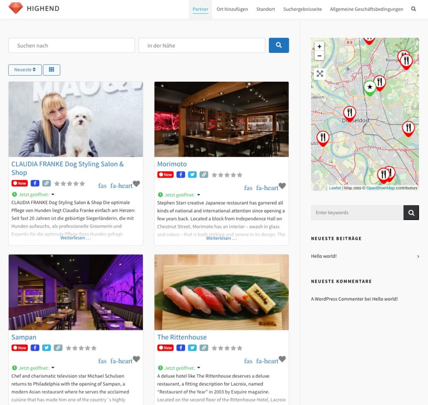The height and width of the screenshot is (405, 428).
Task: Expand the map to fullscreen
Action: [x=320, y=73]
